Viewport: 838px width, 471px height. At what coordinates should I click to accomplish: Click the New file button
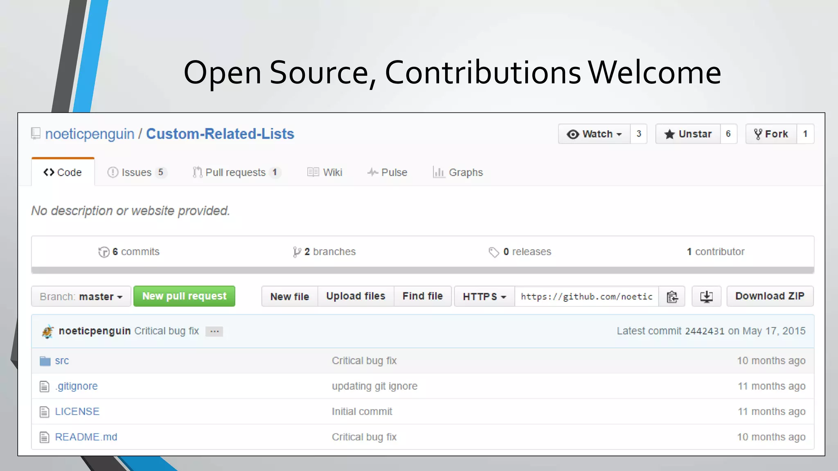pos(290,296)
